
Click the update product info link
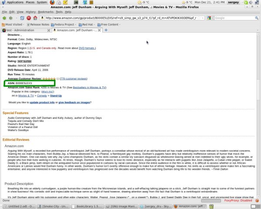[x=42, y=102]
